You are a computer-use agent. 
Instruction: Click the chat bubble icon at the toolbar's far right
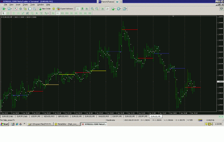[221, 9]
